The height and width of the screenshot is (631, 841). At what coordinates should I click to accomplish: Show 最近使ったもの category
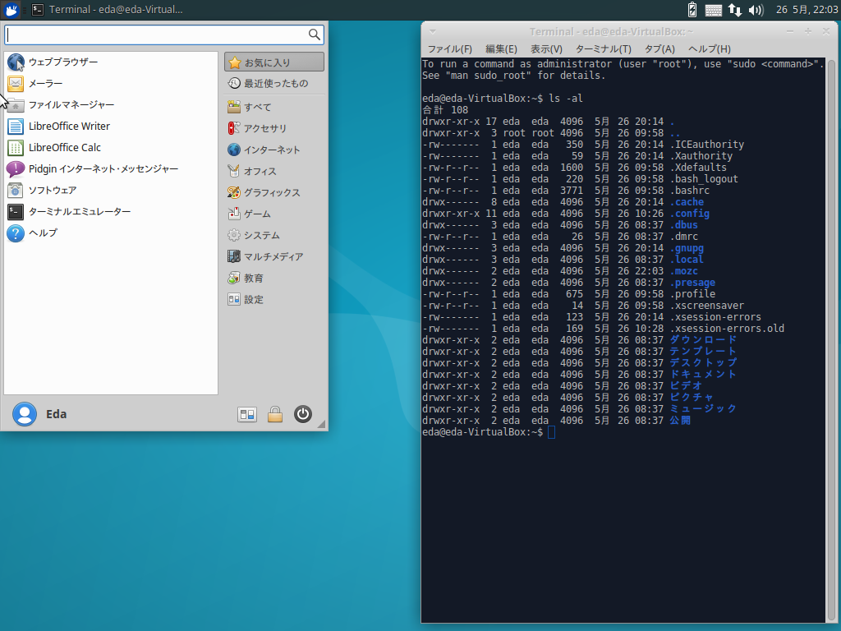tap(274, 83)
